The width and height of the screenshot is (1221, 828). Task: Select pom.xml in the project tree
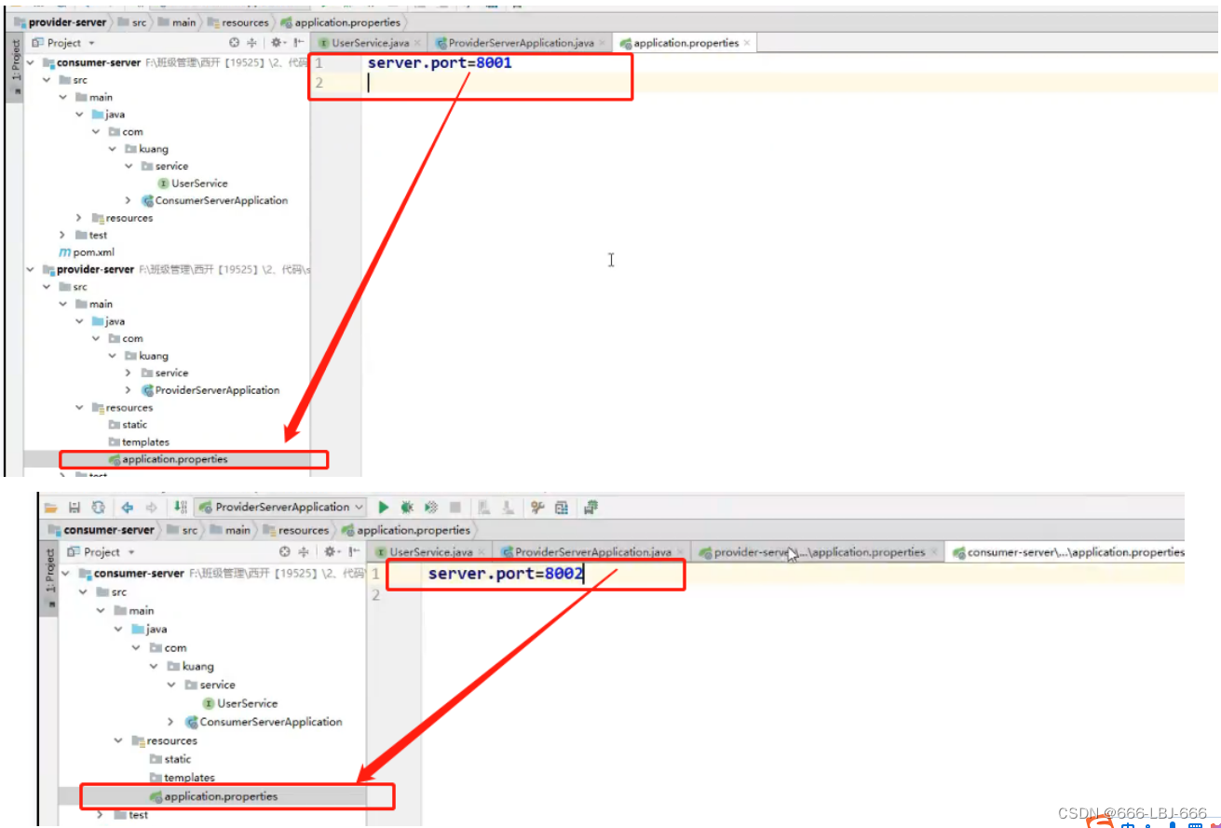(88, 252)
